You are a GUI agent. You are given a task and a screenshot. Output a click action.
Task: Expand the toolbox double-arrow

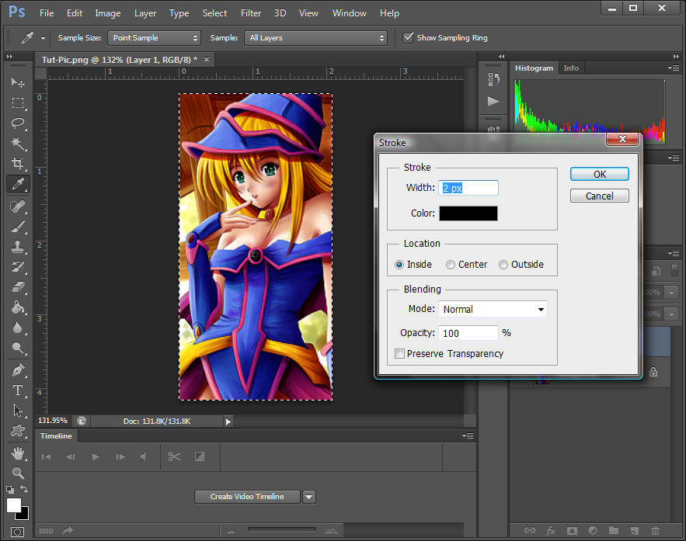(x=9, y=57)
